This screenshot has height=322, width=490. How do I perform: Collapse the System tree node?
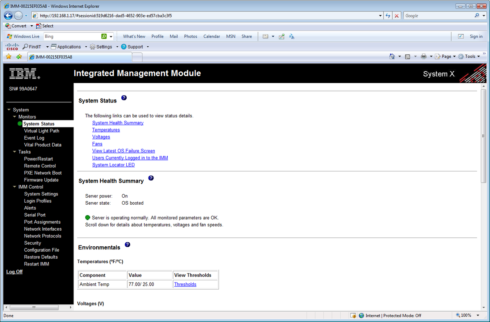coord(9,110)
